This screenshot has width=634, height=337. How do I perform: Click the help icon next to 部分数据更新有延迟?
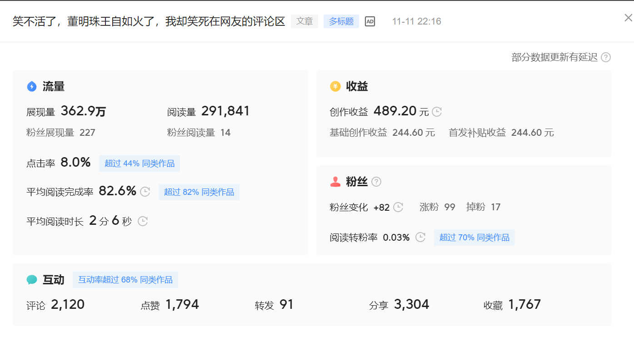606,57
